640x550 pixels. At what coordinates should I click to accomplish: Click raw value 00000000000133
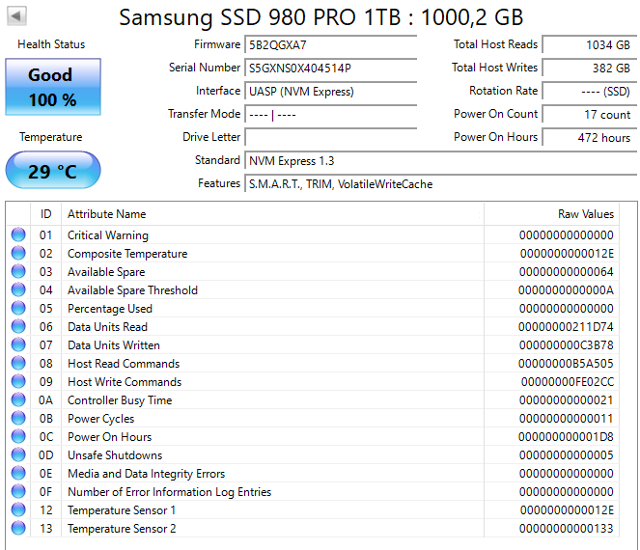[566, 529]
